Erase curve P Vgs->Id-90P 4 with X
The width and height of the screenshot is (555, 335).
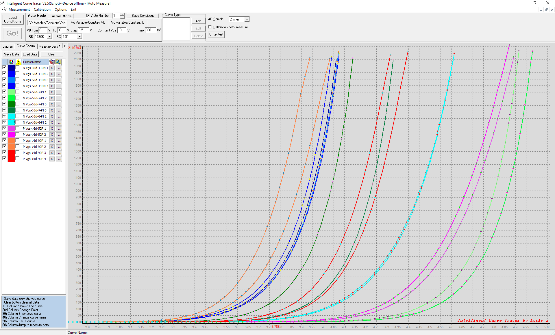[x=52, y=159]
